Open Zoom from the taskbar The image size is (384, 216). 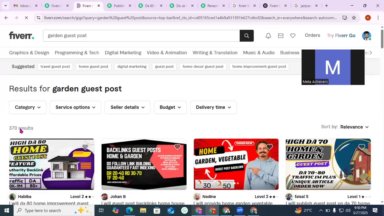coord(240,211)
